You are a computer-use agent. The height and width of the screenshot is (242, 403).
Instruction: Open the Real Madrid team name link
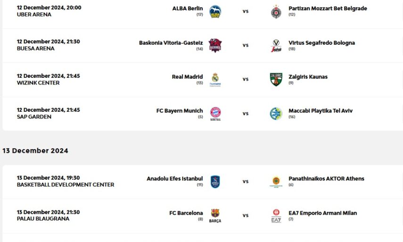187,77
